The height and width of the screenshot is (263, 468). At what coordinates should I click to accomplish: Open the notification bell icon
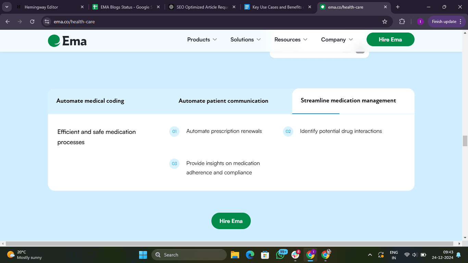pos(458,255)
